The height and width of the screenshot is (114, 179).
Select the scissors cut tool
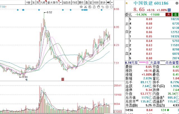click(86, 7)
